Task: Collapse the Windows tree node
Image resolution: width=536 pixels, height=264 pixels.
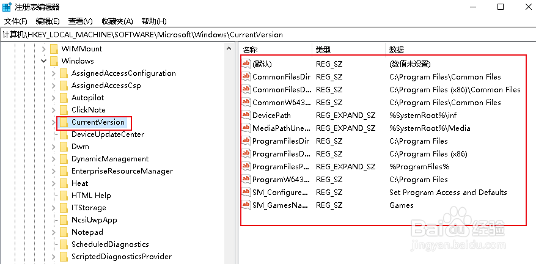Action: [44, 61]
